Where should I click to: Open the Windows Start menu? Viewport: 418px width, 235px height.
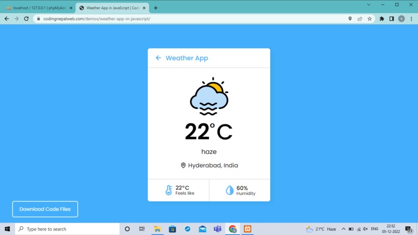pyautogui.click(x=7, y=229)
